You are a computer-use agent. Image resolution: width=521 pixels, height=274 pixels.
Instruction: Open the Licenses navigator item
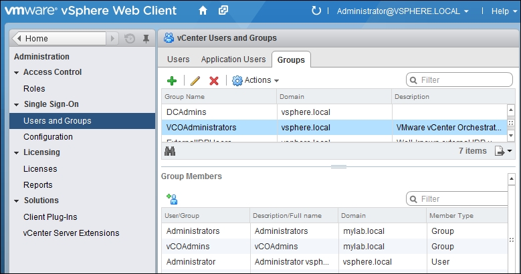tap(40, 169)
